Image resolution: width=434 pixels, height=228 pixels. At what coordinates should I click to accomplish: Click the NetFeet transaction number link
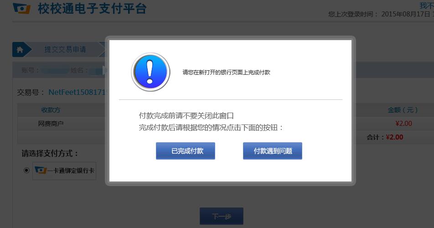(77, 92)
